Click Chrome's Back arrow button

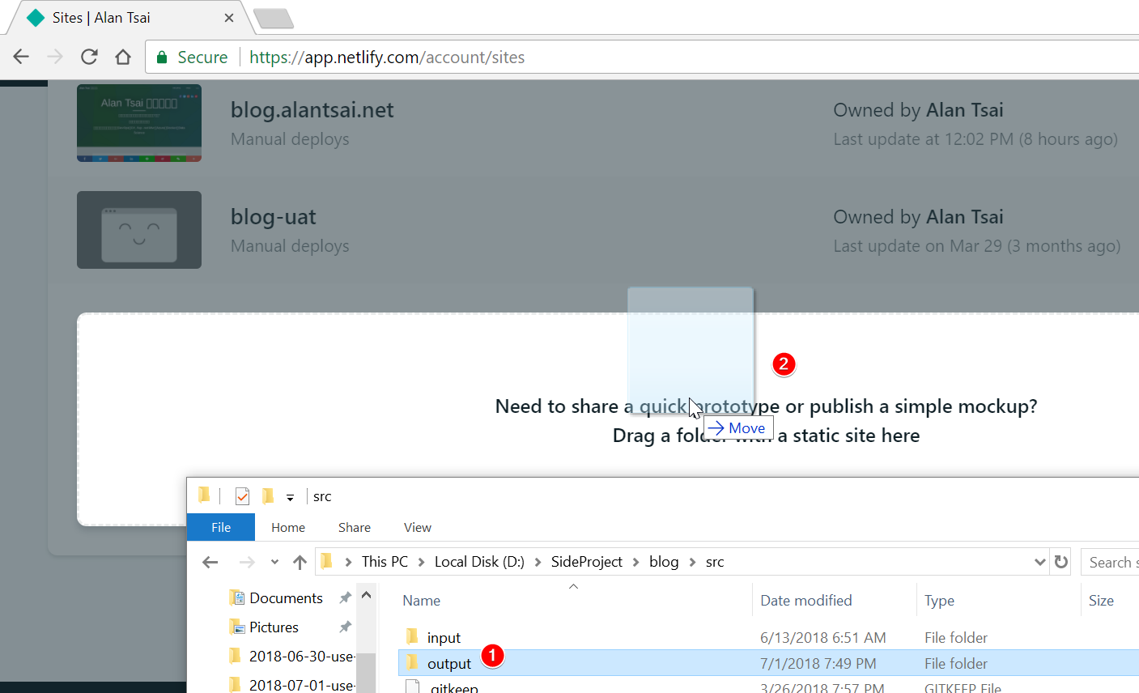point(22,57)
